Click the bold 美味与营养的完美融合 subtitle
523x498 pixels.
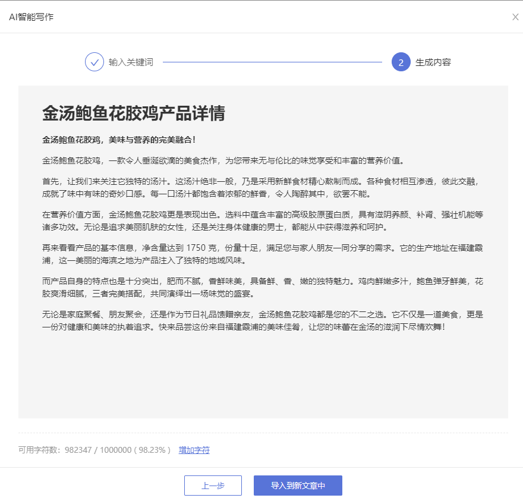pos(119,140)
